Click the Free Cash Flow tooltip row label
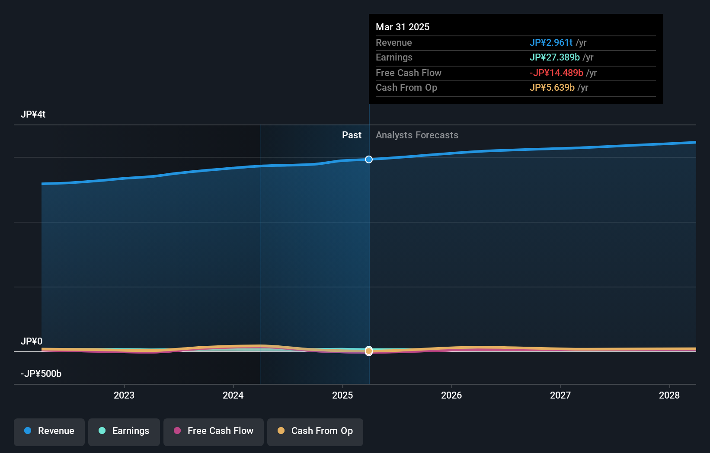The image size is (710, 453). pos(409,73)
